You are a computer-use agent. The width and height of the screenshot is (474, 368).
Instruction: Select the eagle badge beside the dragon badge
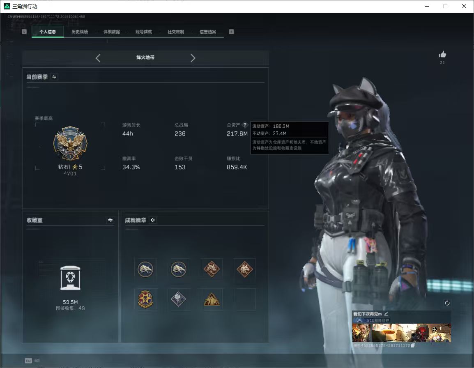pos(178,269)
